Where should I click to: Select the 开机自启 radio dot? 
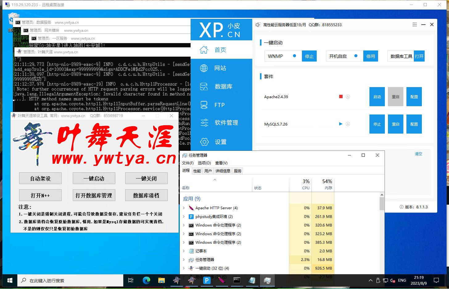(356, 56)
